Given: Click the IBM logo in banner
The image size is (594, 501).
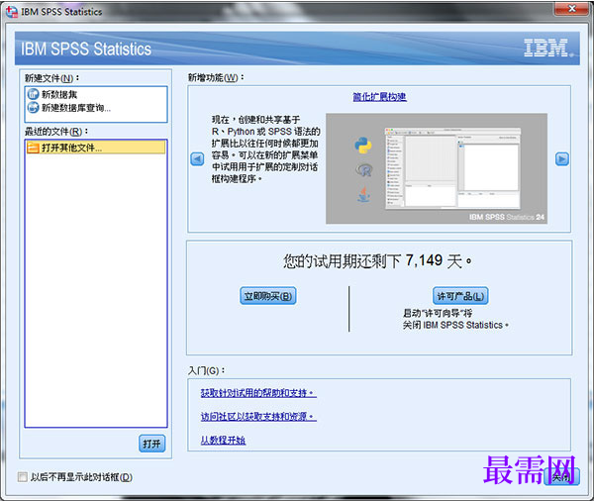Looking at the screenshot, I should 546,48.
